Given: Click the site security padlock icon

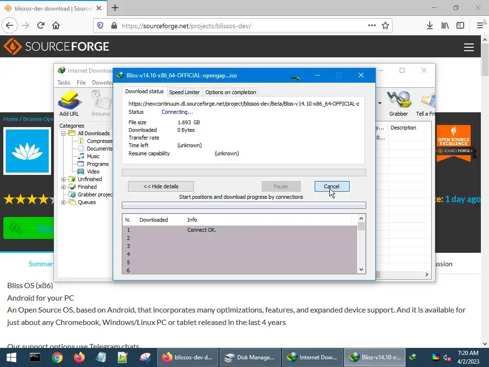Looking at the screenshot, I should [114, 26].
